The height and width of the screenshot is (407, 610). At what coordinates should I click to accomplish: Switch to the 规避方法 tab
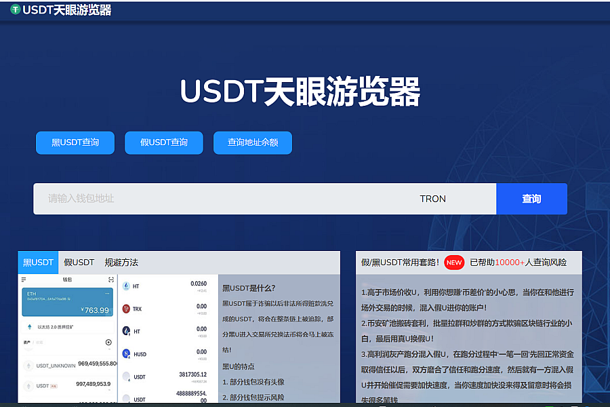click(121, 263)
